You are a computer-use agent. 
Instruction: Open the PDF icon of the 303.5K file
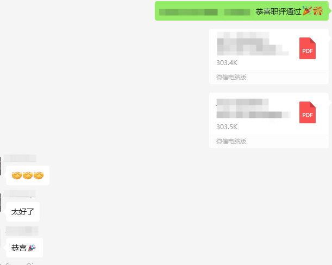coord(308,112)
